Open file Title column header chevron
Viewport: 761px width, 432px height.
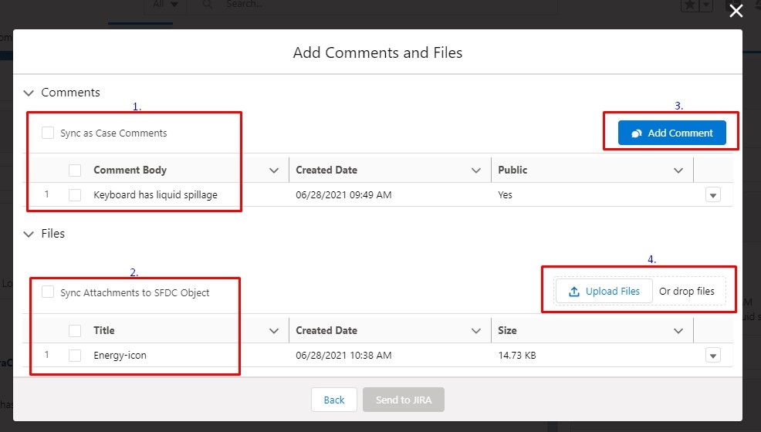coord(274,331)
